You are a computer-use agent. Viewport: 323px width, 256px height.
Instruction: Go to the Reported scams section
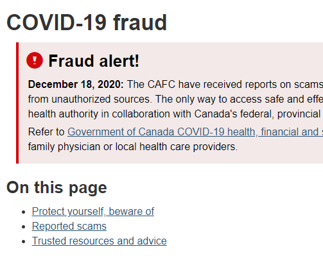point(69,226)
